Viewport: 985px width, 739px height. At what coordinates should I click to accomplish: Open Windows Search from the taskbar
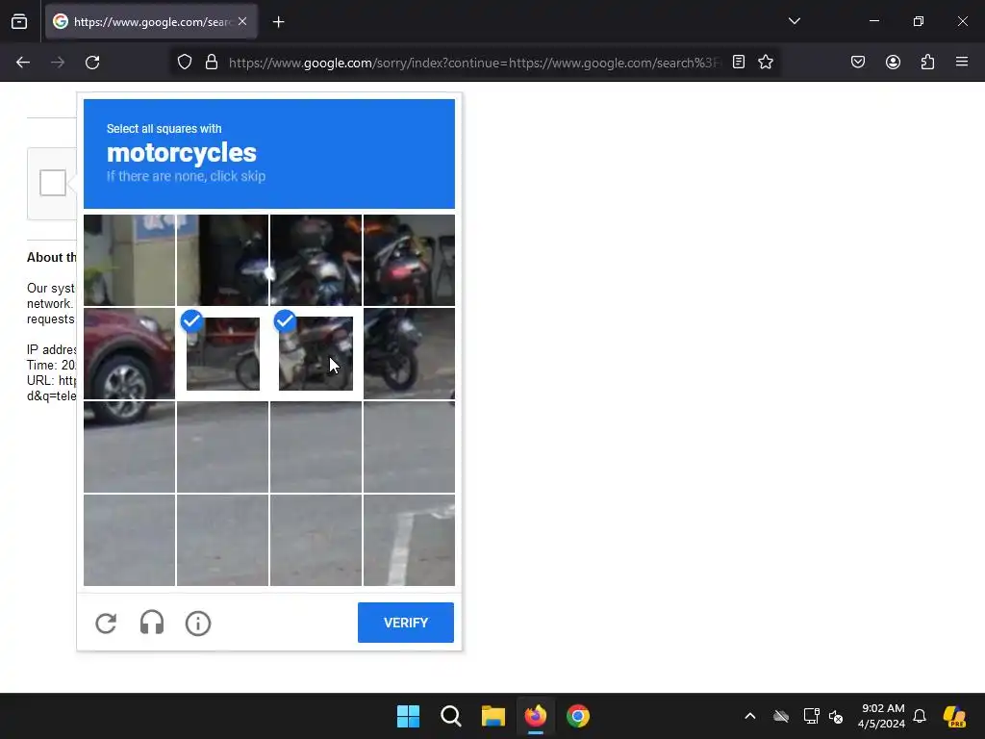pos(451,716)
